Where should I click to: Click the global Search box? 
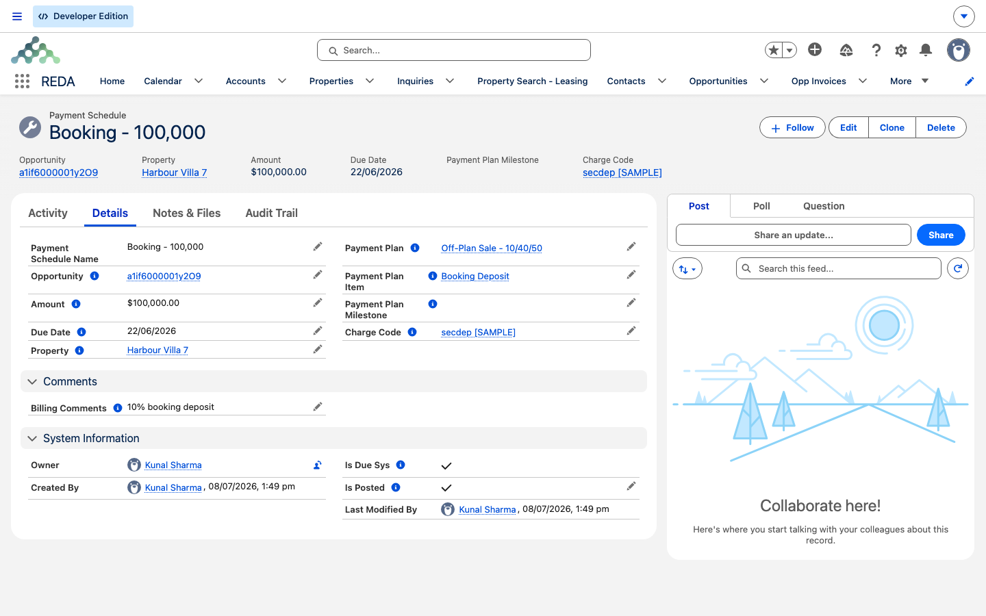(454, 50)
